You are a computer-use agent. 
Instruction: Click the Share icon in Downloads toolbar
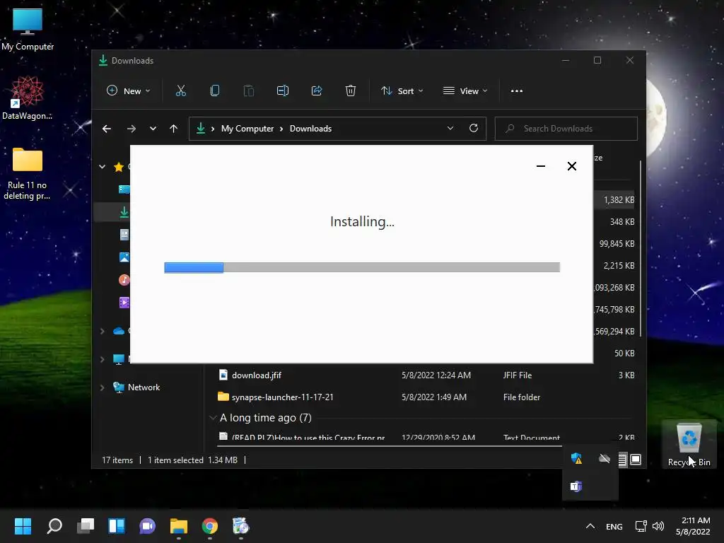[317, 91]
